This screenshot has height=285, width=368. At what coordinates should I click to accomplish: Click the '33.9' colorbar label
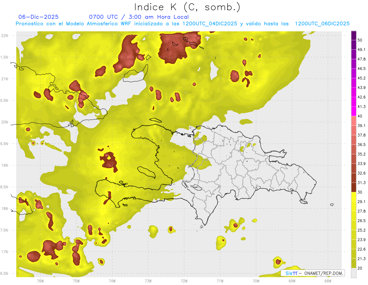[x=362, y=164]
